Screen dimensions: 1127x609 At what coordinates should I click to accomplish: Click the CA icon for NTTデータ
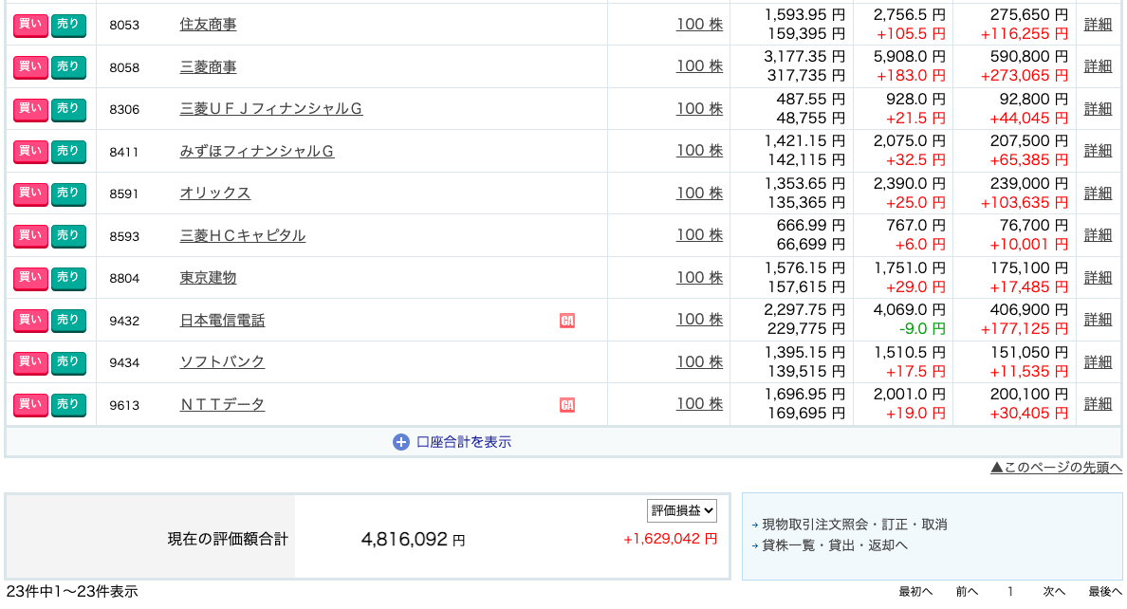coord(567,405)
